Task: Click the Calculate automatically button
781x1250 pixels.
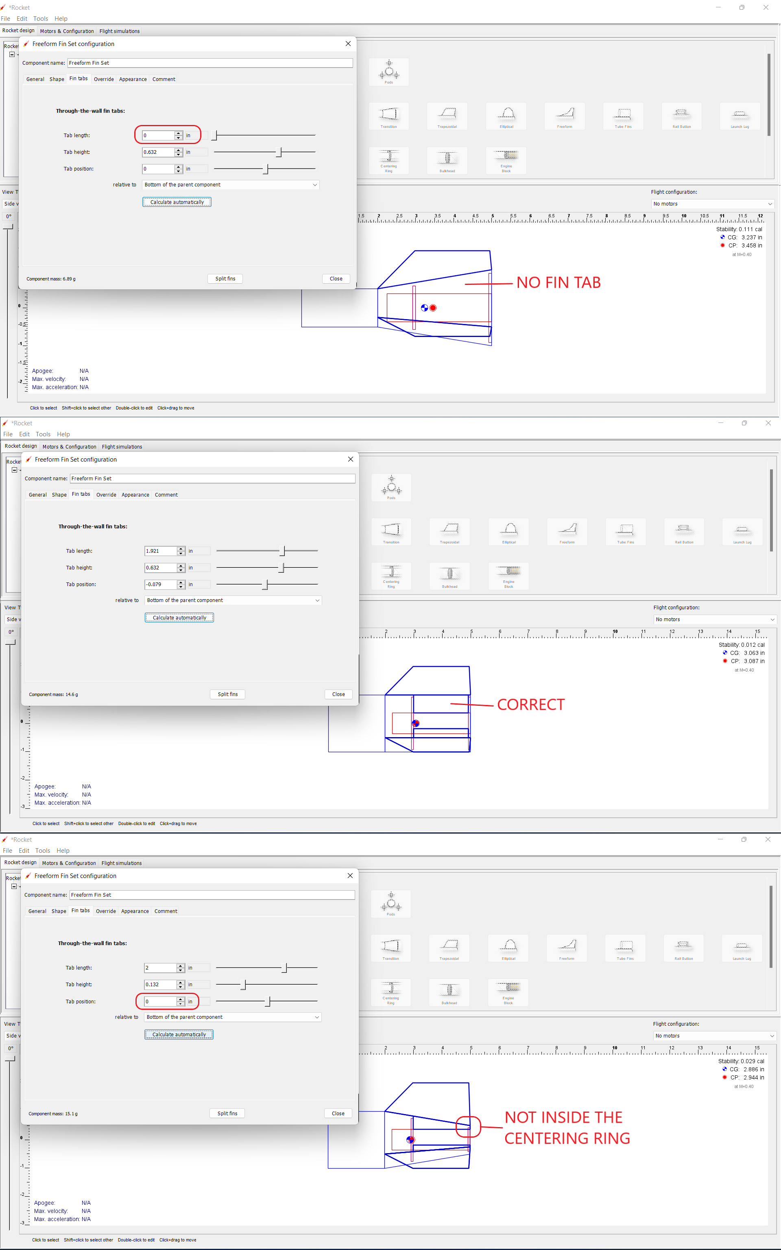Action: [x=177, y=202]
